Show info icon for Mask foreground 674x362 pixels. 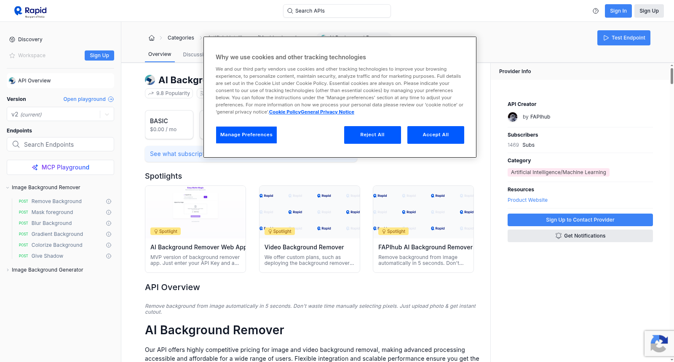coord(109,212)
